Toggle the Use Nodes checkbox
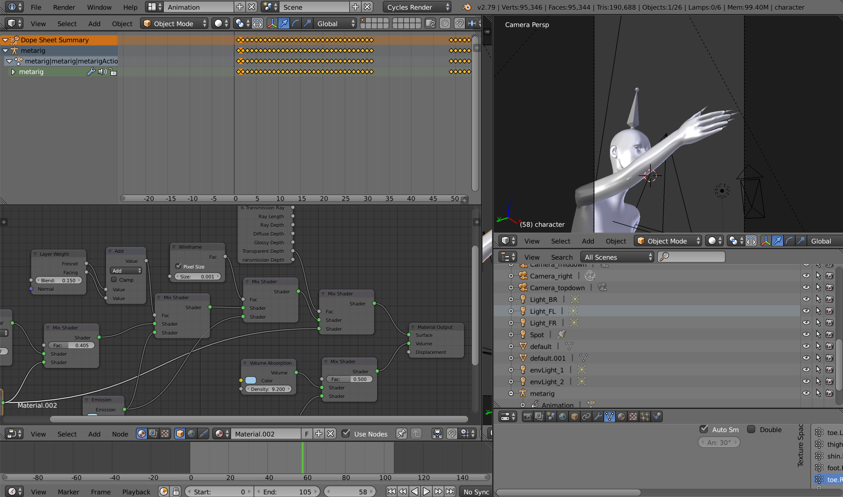The width and height of the screenshot is (843, 497). (346, 434)
